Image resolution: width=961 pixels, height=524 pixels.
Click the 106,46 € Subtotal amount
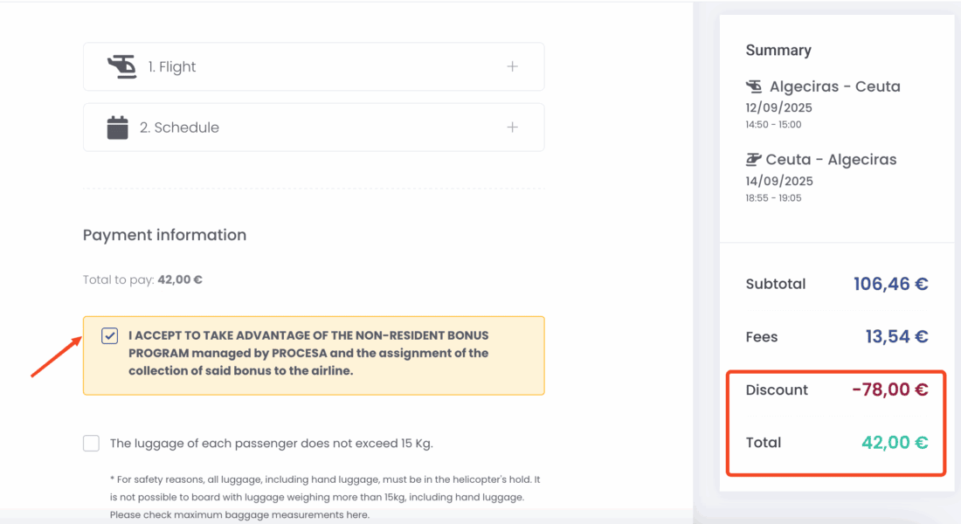click(890, 284)
